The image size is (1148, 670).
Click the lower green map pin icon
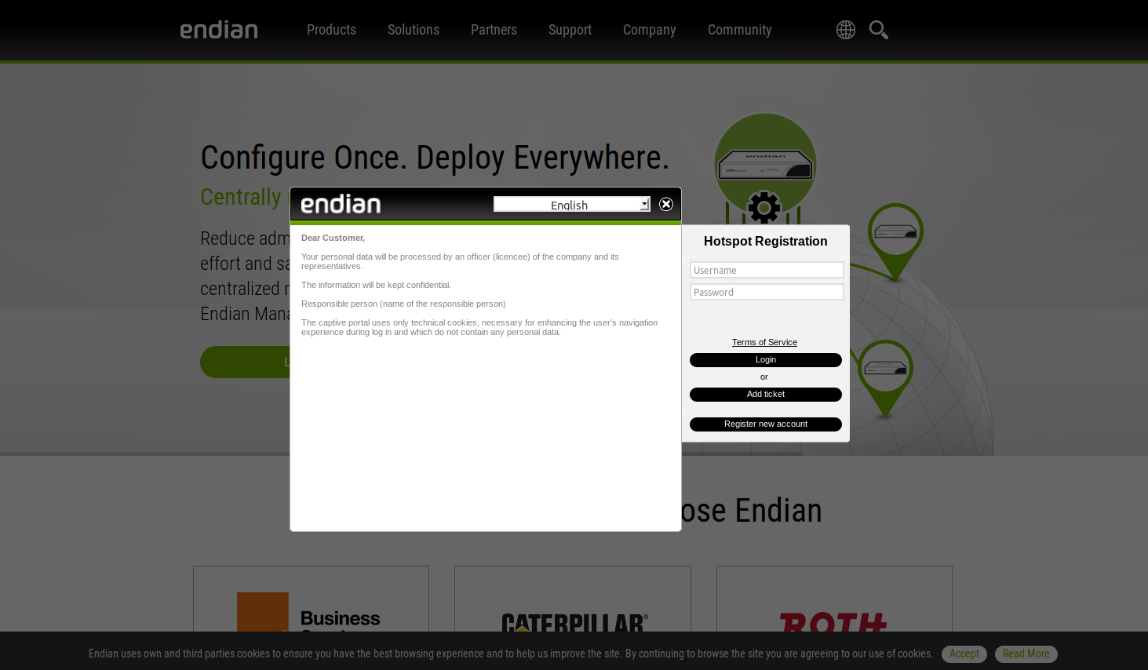tap(885, 370)
